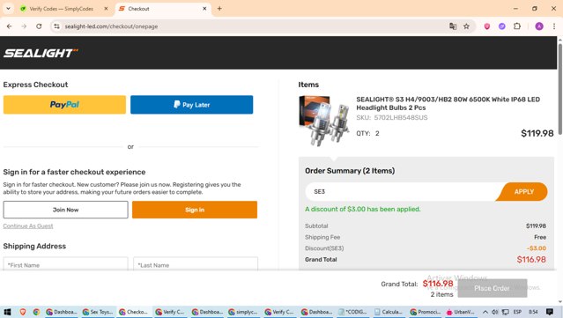Click the Join Now button
Screen dimensions: 563x318
(x=66, y=210)
